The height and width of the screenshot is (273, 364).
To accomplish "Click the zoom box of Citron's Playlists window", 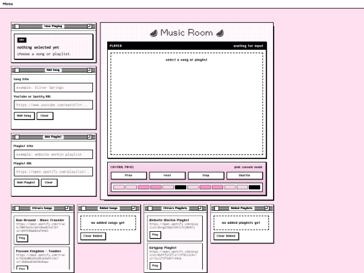I will [200, 208].
